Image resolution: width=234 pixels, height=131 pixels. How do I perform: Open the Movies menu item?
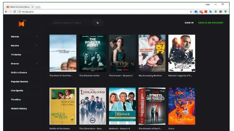pos(15,45)
